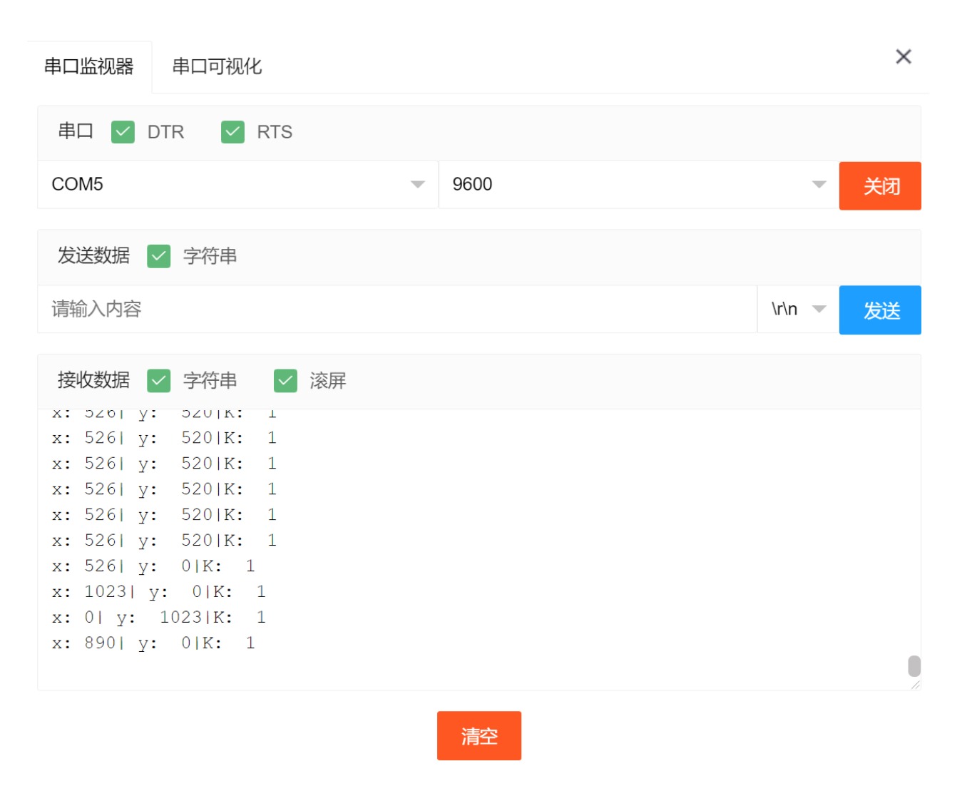Click the output line with x: 1023
This screenshot has height=786, width=972.
pos(158,592)
